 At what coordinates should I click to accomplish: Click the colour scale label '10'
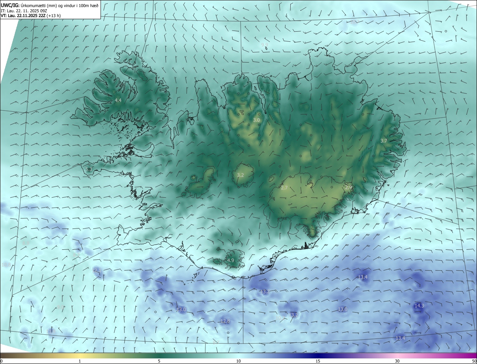pos(238,361)
